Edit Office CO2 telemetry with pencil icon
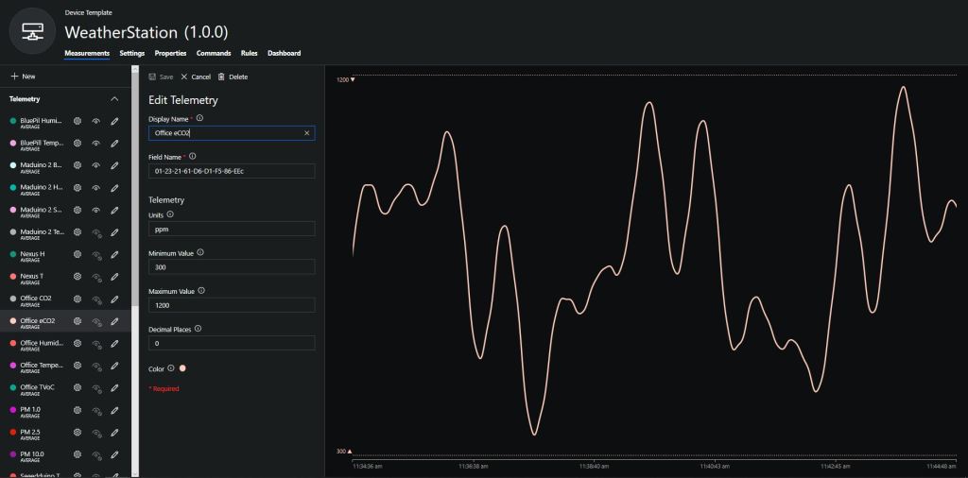 pyautogui.click(x=114, y=299)
